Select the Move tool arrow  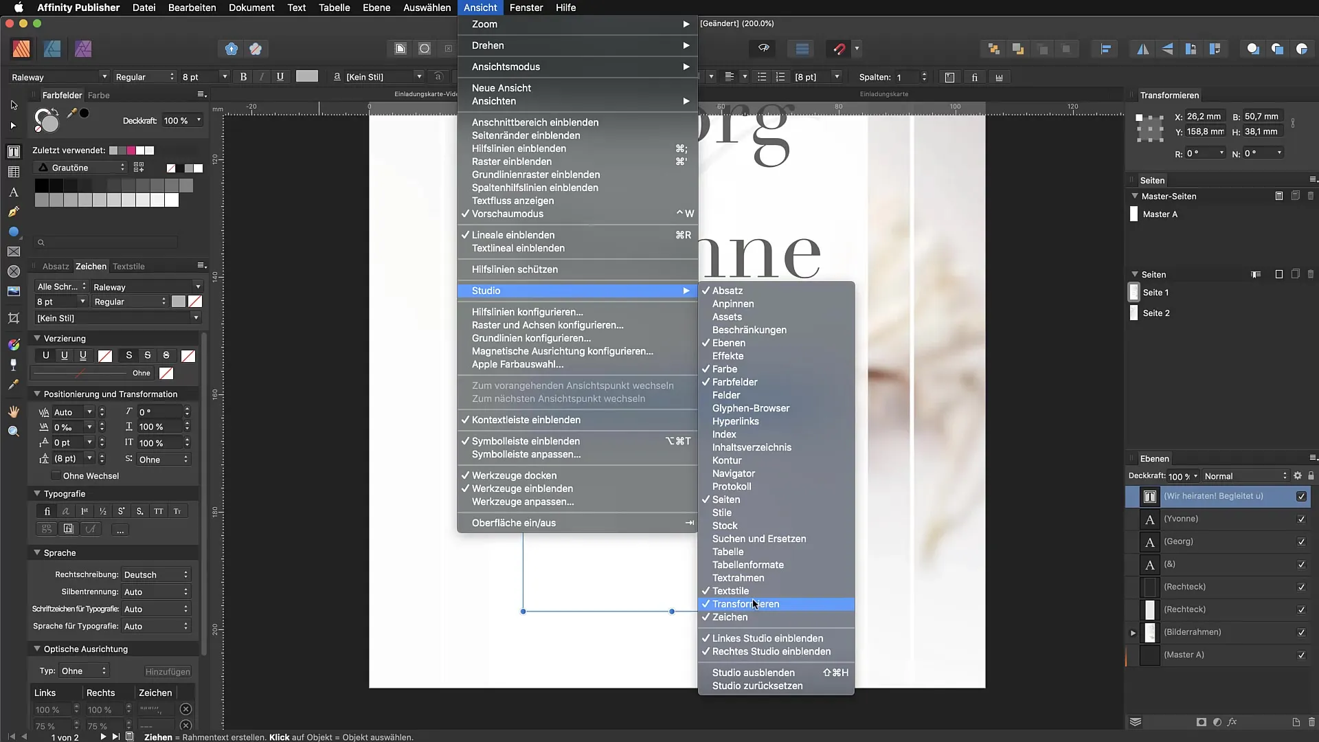tap(14, 105)
